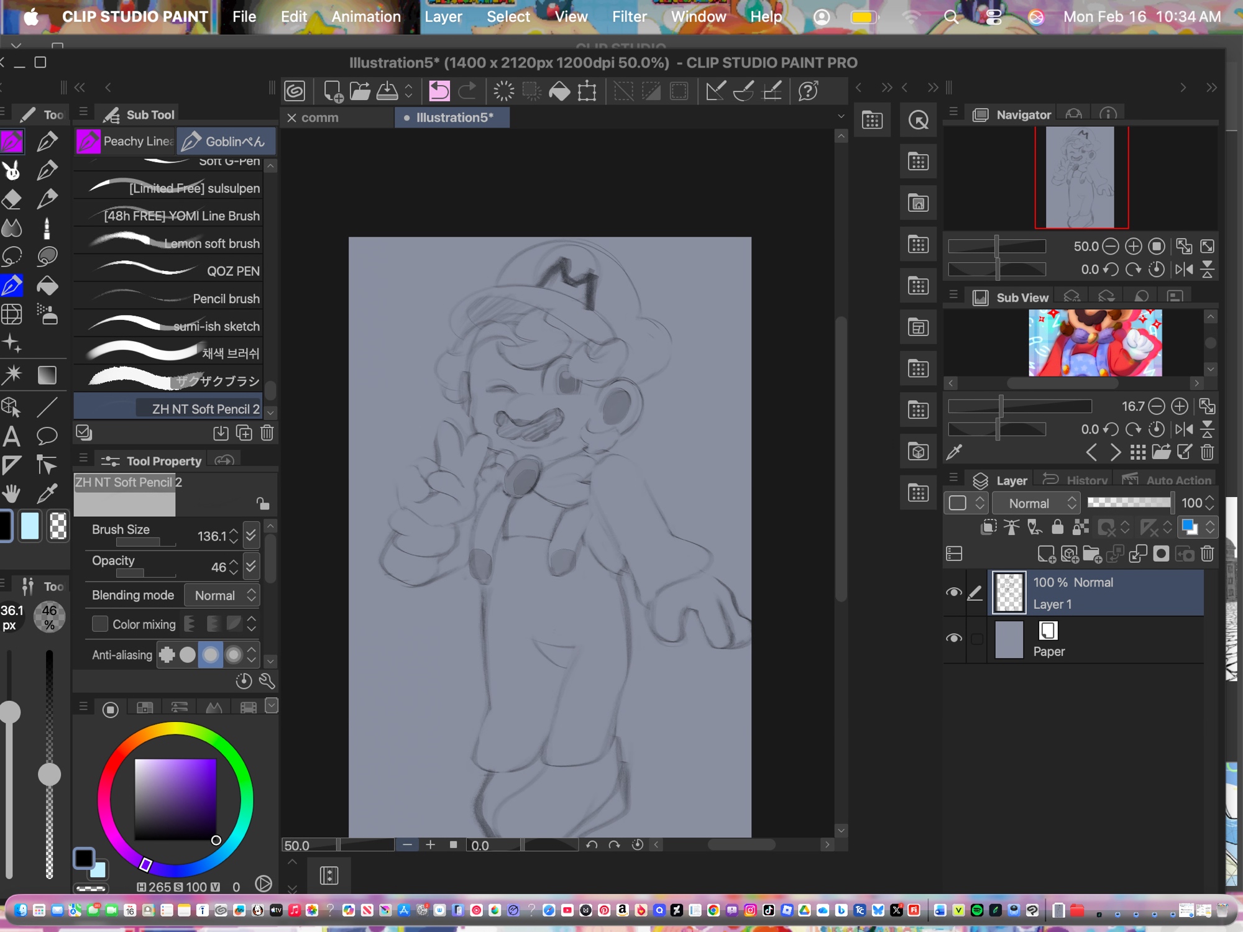This screenshot has height=932, width=1243.
Task: Hide Layer 1 with eye icon
Action: coord(953,593)
